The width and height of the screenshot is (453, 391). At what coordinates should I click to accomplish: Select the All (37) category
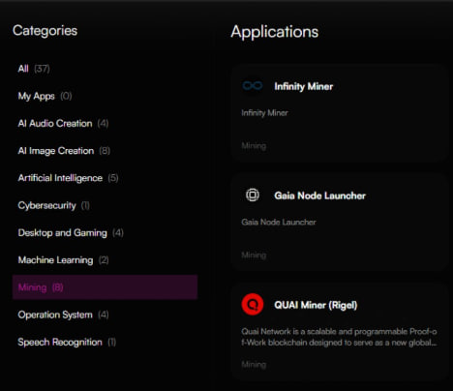coord(105,69)
